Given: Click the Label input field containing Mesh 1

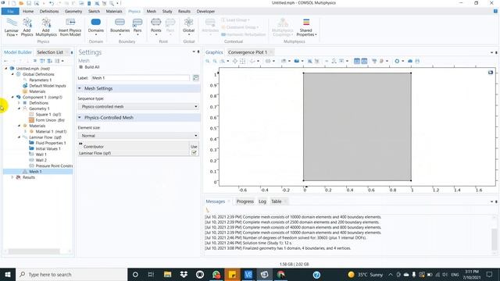Looking at the screenshot, I should [141, 78].
